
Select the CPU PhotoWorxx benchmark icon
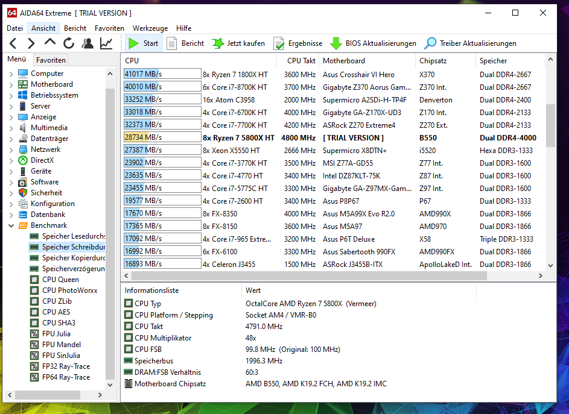(34, 290)
